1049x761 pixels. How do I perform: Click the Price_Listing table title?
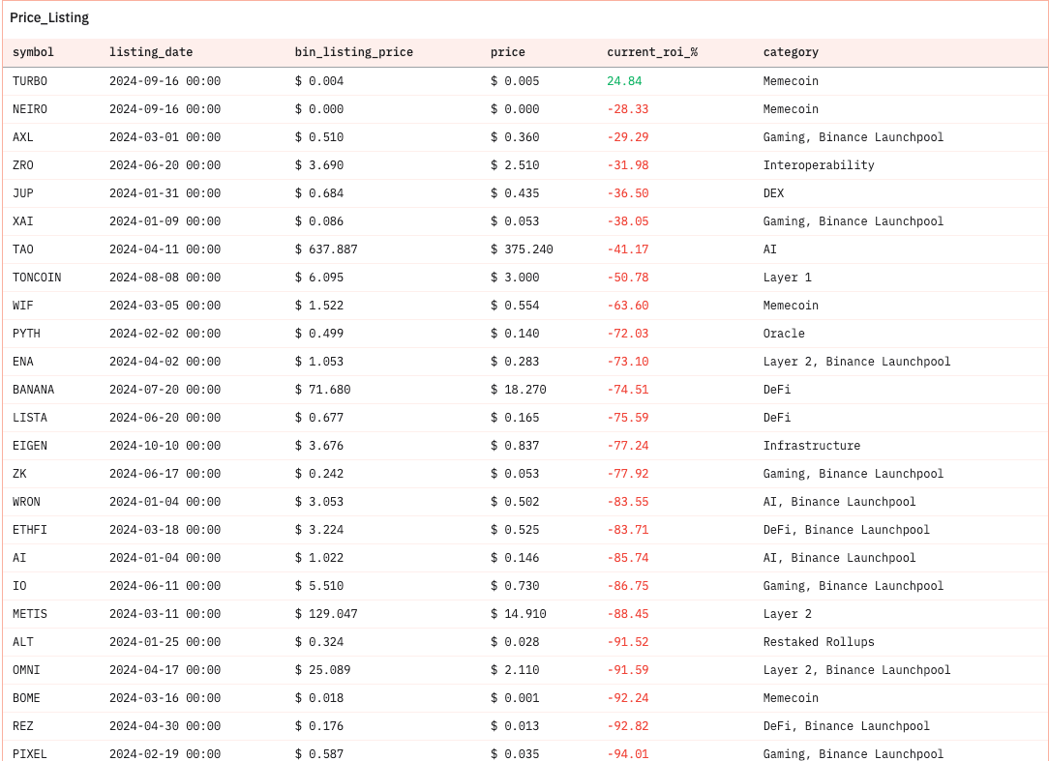[49, 18]
